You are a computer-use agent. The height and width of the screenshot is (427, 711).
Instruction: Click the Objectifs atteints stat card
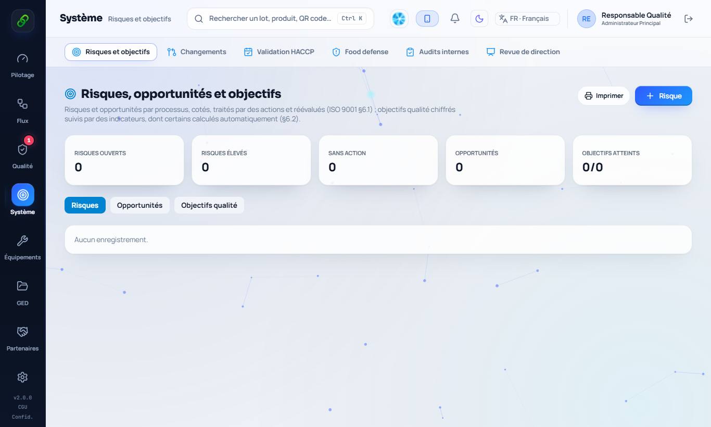tap(632, 160)
